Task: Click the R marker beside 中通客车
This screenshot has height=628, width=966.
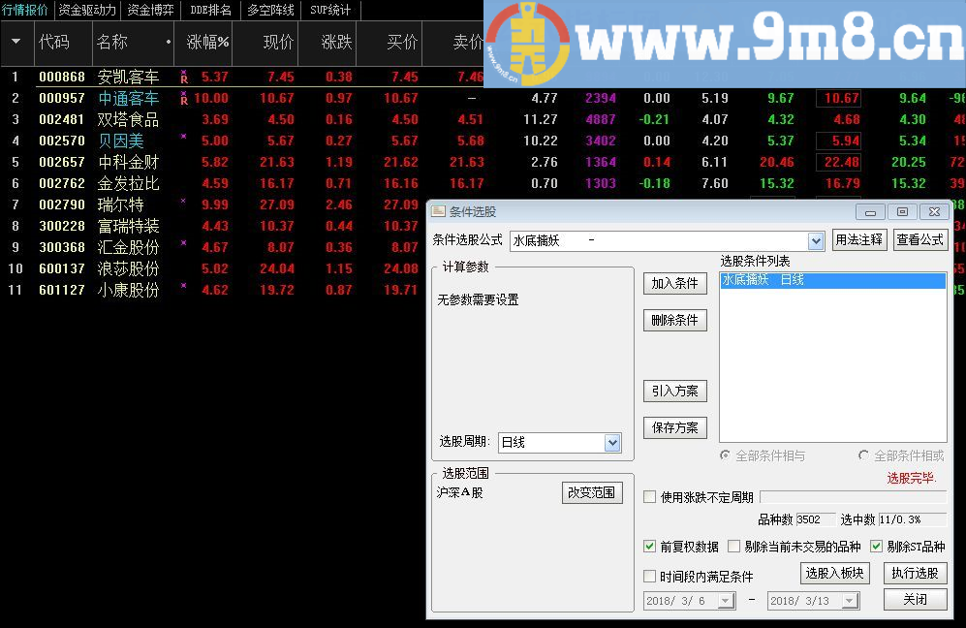Action: click(x=184, y=100)
